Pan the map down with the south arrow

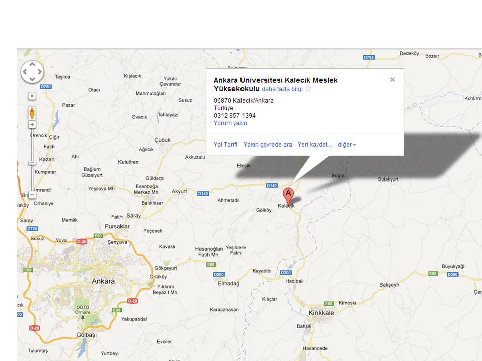tap(32, 79)
